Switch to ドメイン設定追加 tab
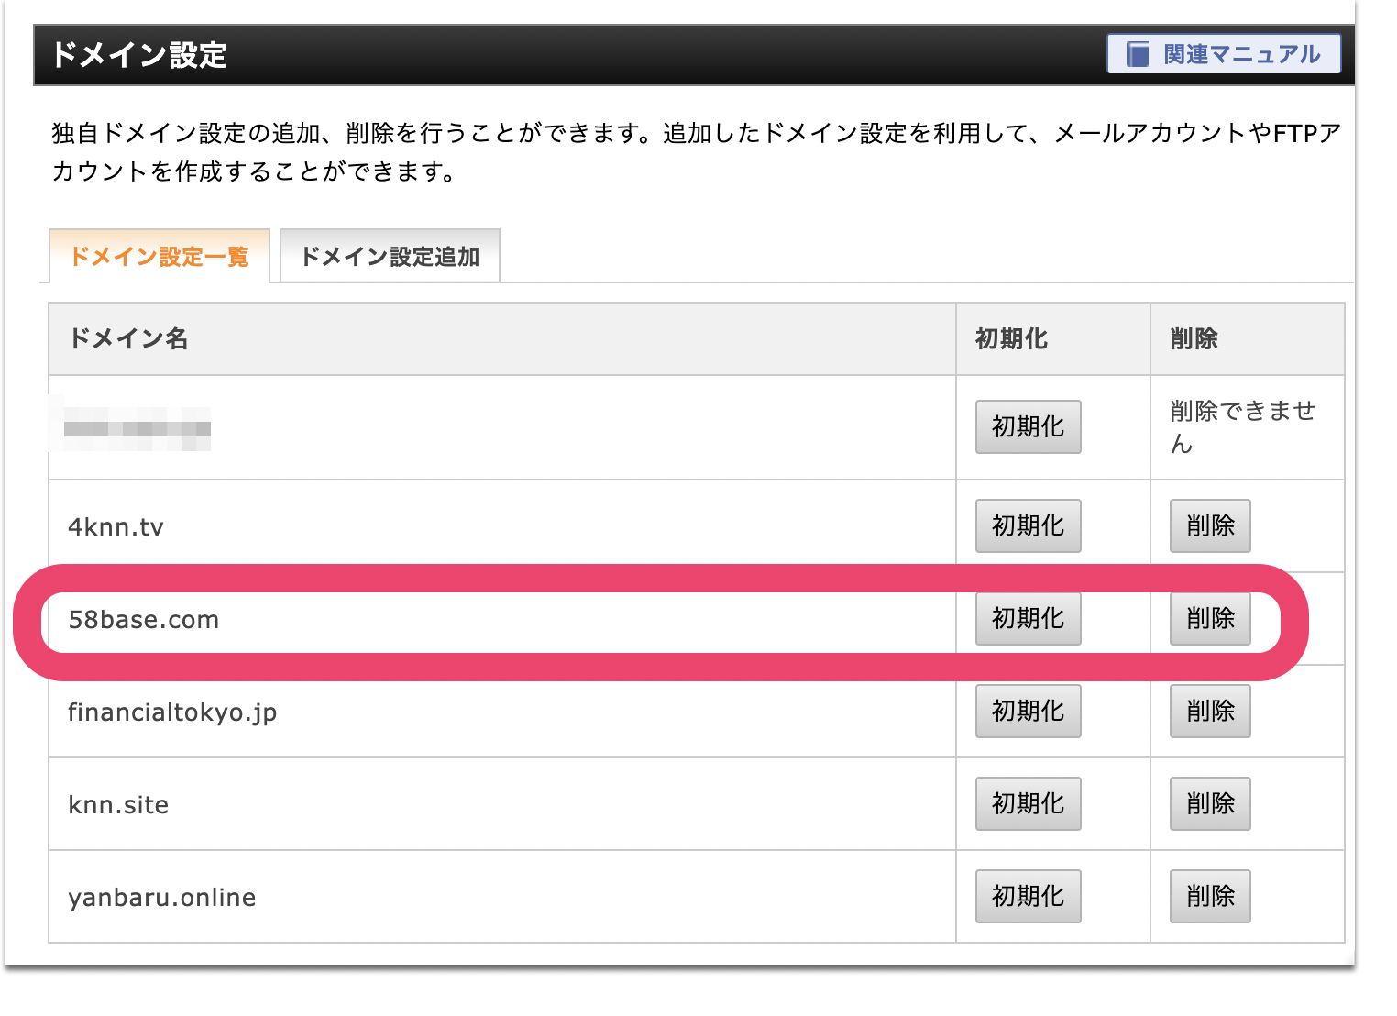 tap(390, 257)
